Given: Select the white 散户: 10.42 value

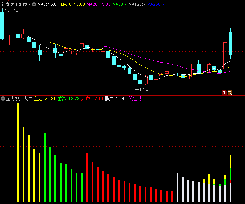Looking at the screenshot, I should click(x=116, y=99).
